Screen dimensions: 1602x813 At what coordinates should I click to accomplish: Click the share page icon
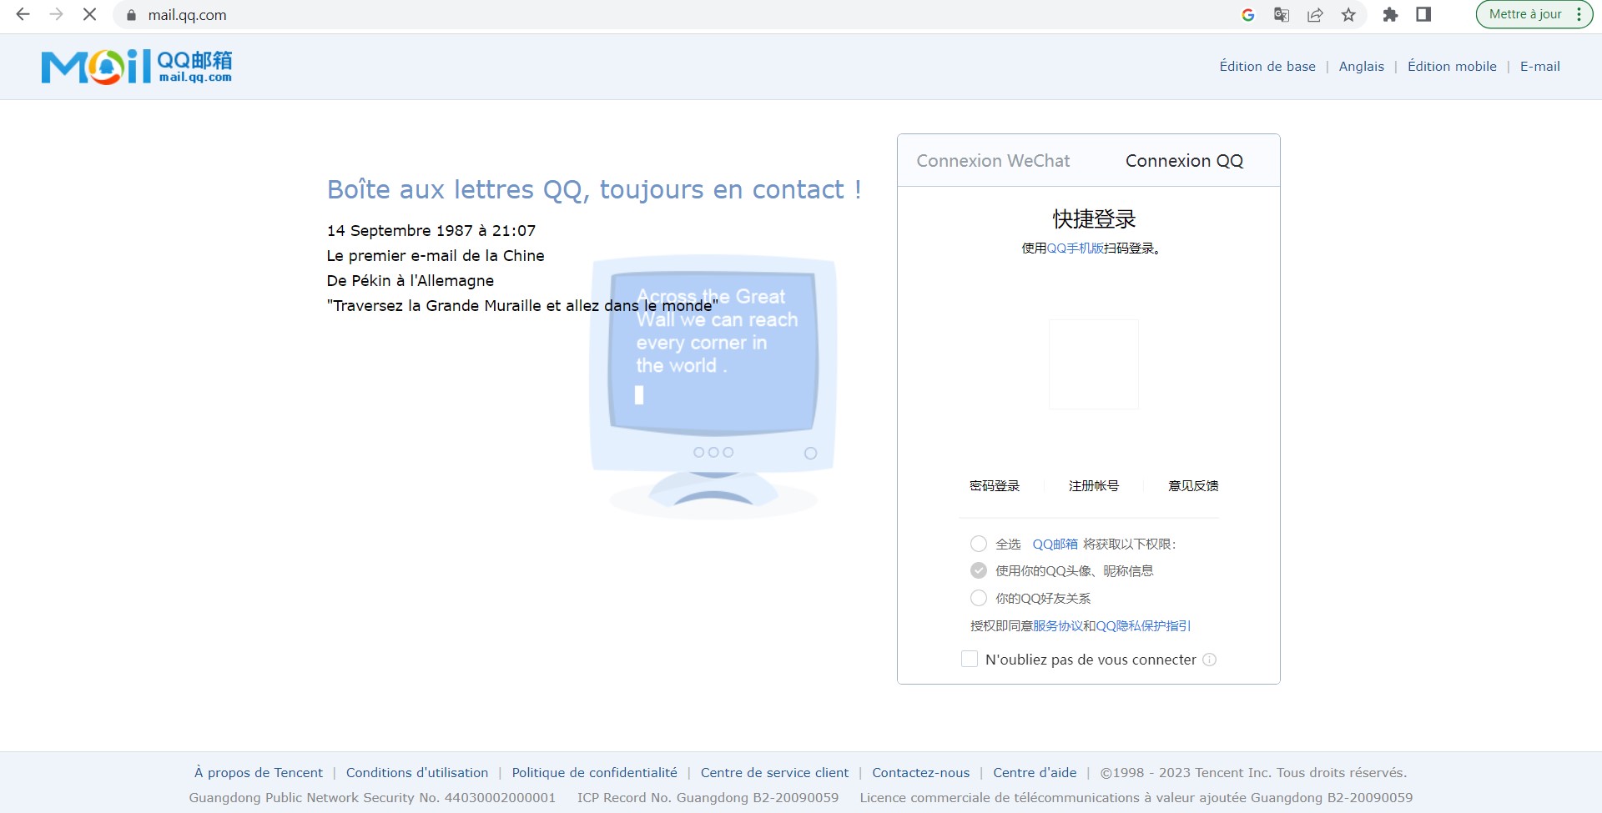1315,14
